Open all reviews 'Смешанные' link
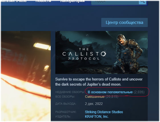 pyautogui.click(x=95, y=97)
